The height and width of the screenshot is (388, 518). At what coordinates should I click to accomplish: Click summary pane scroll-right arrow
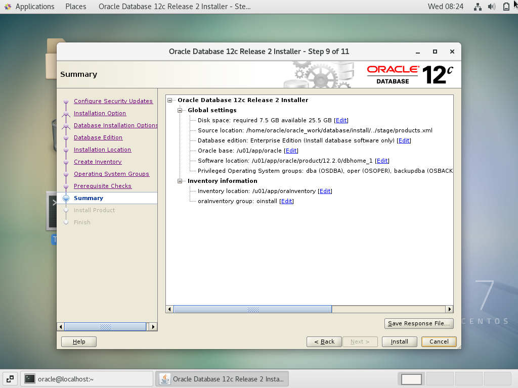[449, 309]
